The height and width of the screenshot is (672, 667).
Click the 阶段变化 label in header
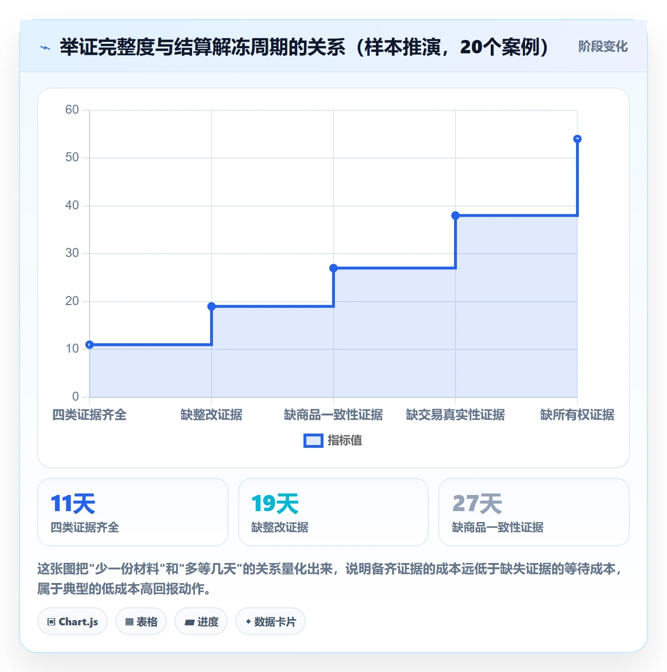pyautogui.click(x=603, y=47)
